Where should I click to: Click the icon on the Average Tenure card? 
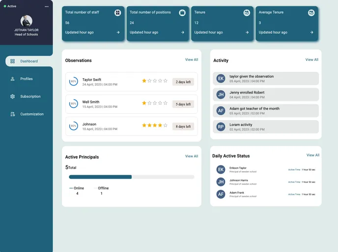311,13
